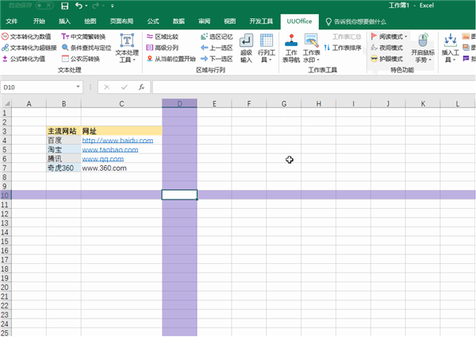Click the Undo arrow icon

pos(78,6)
